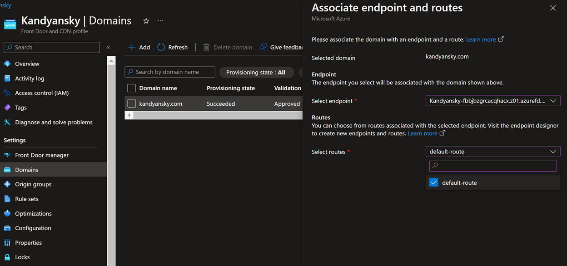Favorite the Kandyansky profile with the star icon

click(x=146, y=21)
